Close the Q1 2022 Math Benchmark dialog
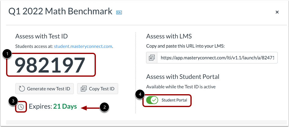 [x=277, y=12]
